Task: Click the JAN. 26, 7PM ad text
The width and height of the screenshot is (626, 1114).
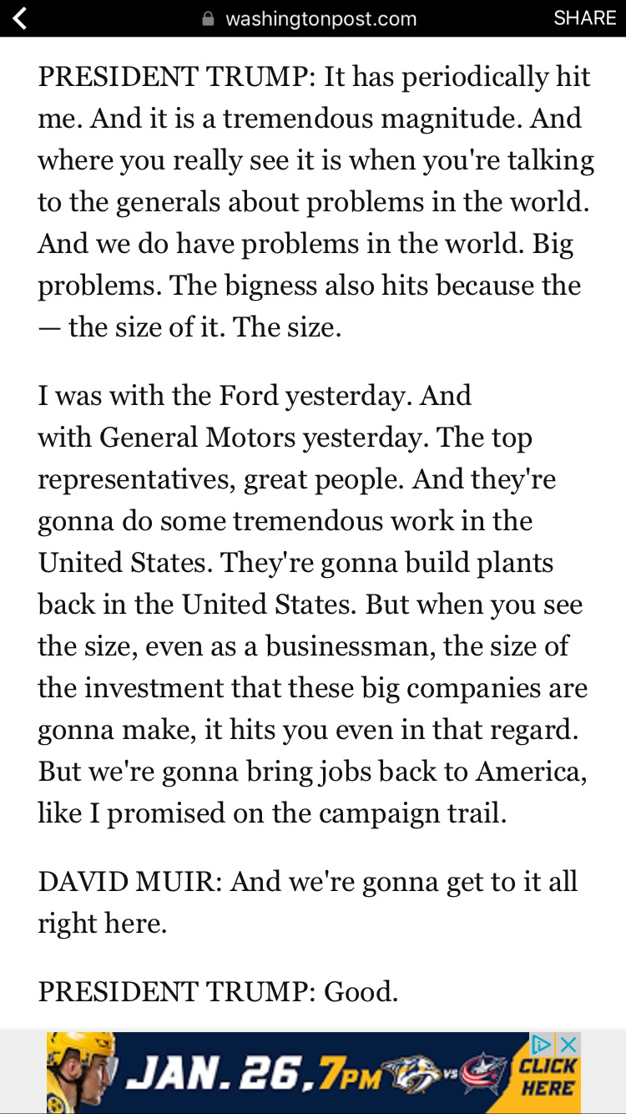Action: click(x=242, y=1073)
